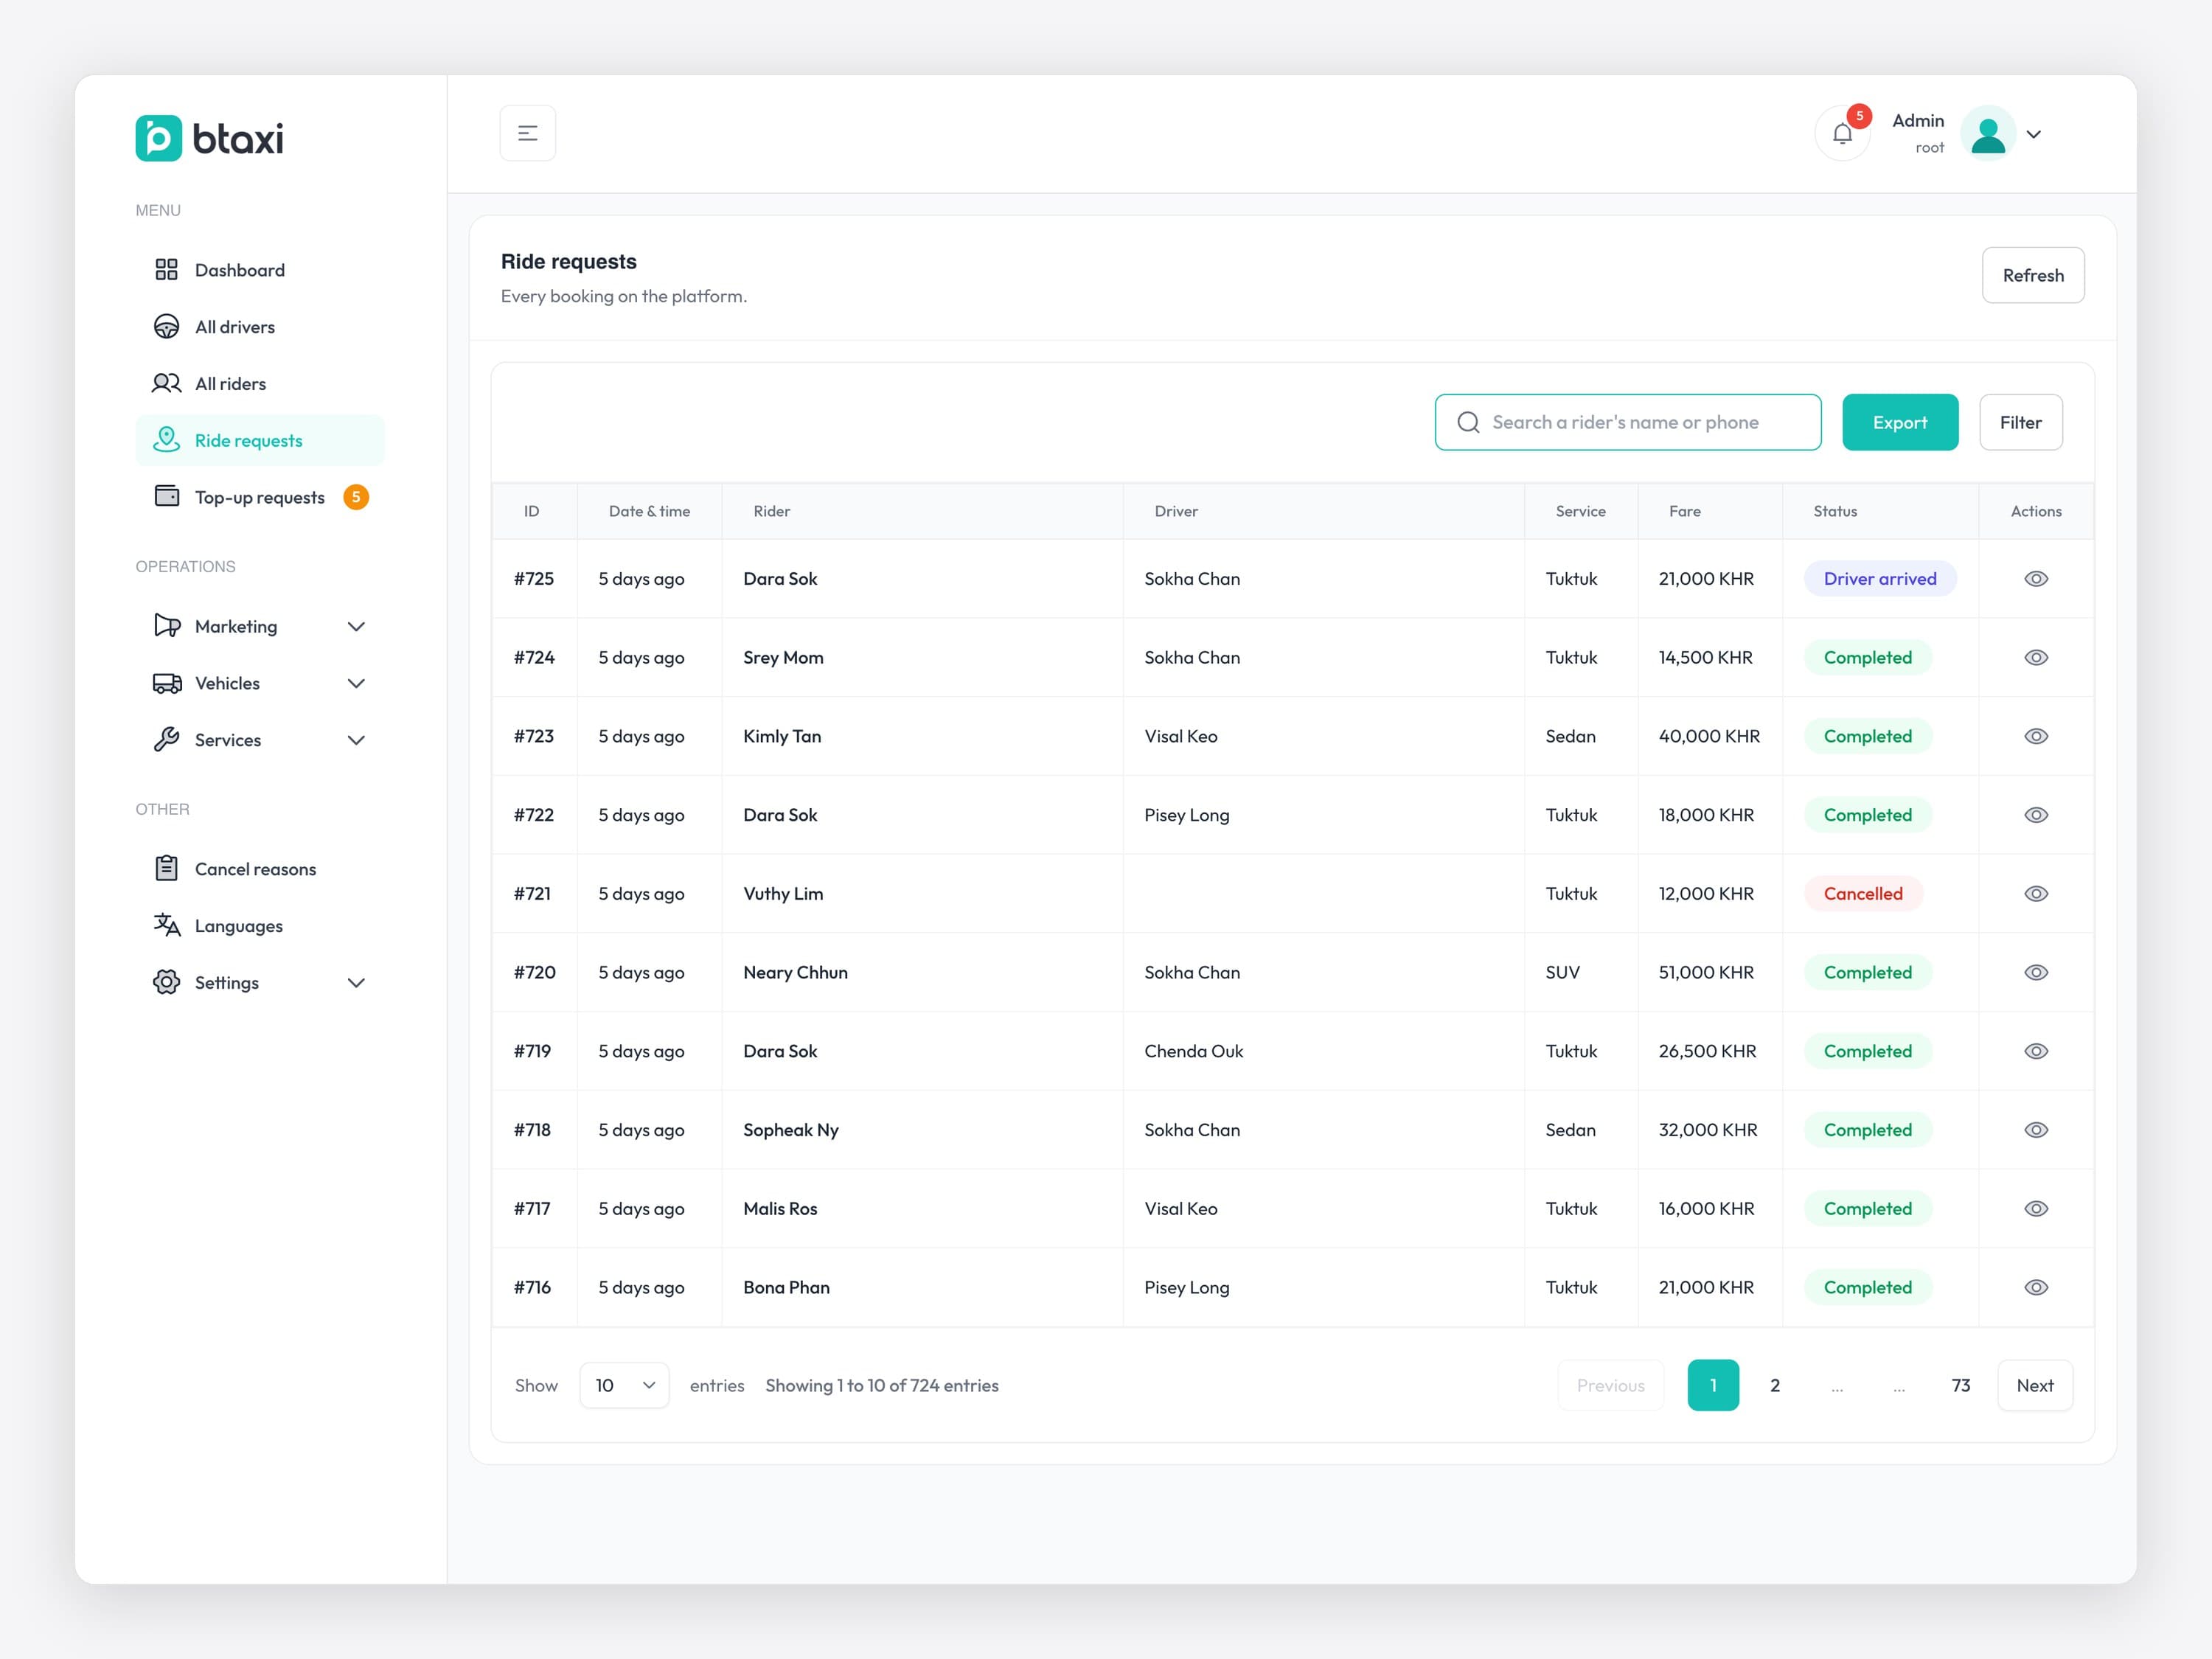Expand the Services submenu
Viewport: 2212px width, 1659px height.
[x=260, y=740]
